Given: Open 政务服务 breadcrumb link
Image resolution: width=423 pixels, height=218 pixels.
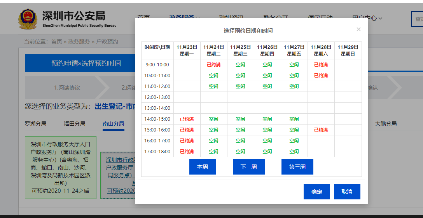Looking at the screenshot, I should coord(79,42).
